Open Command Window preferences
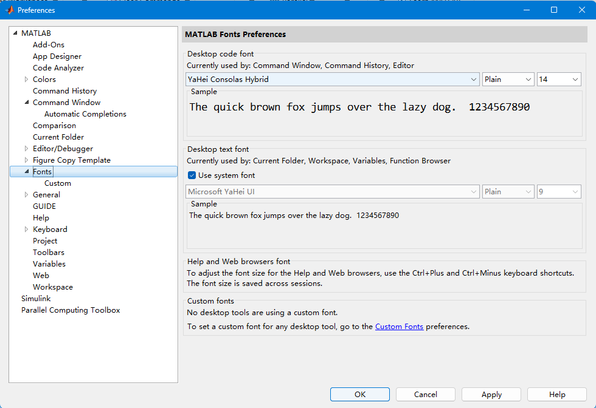This screenshot has width=596, height=408. pyautogui.click(x=66, y=103)
